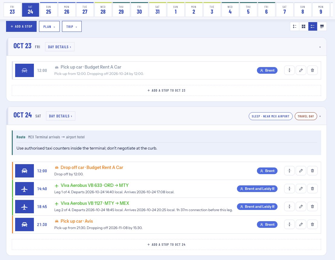The width and height of the screenshot is (335, 260).
Task: Edit the Oct 23 Budget pick-up stop
Action: 301,70
